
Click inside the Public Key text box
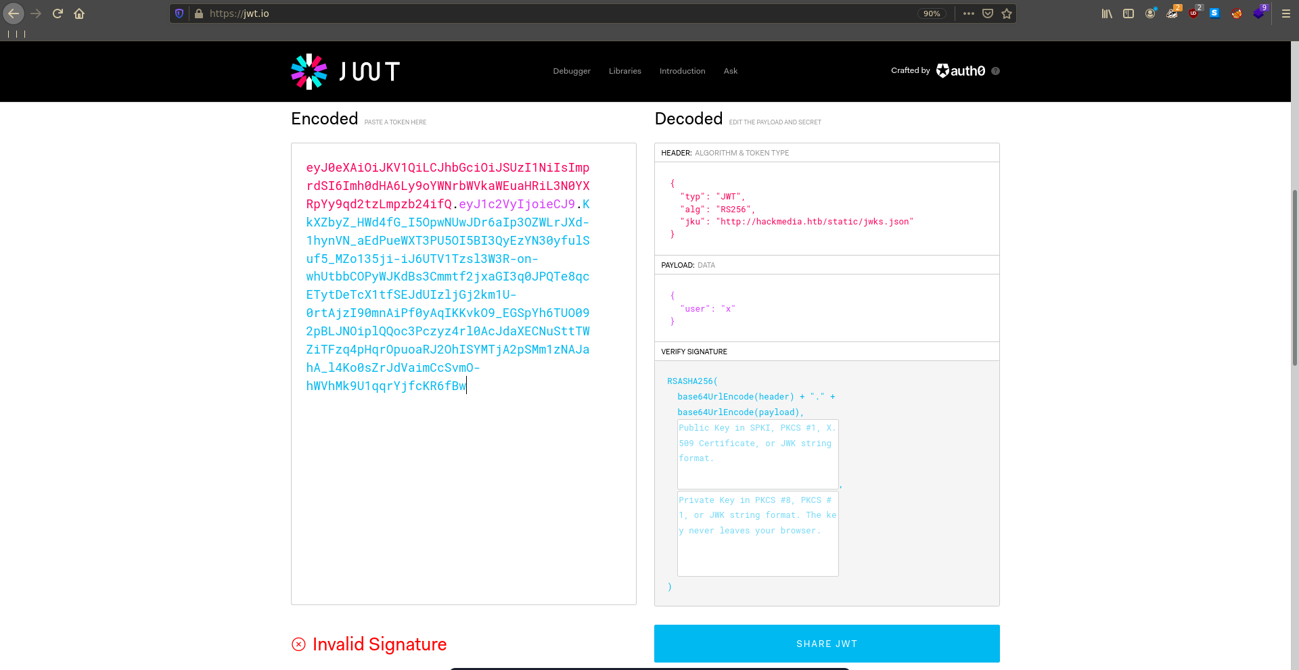[758, 454]
